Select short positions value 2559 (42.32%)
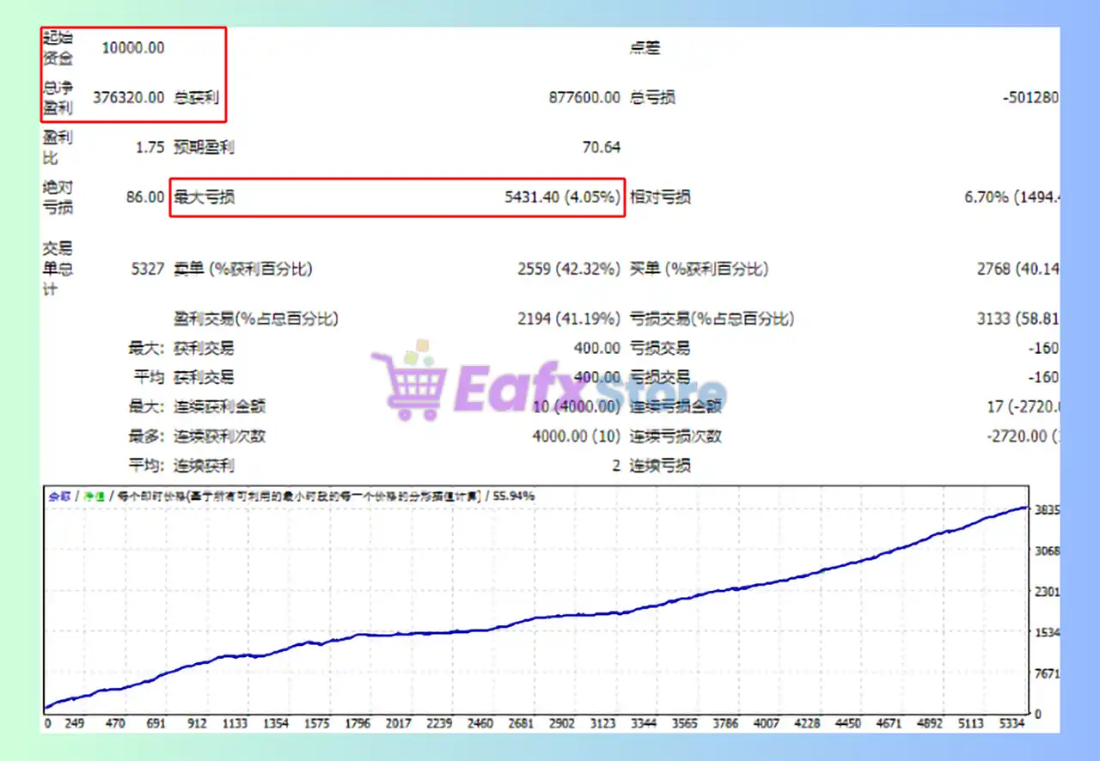 point(568,269)
